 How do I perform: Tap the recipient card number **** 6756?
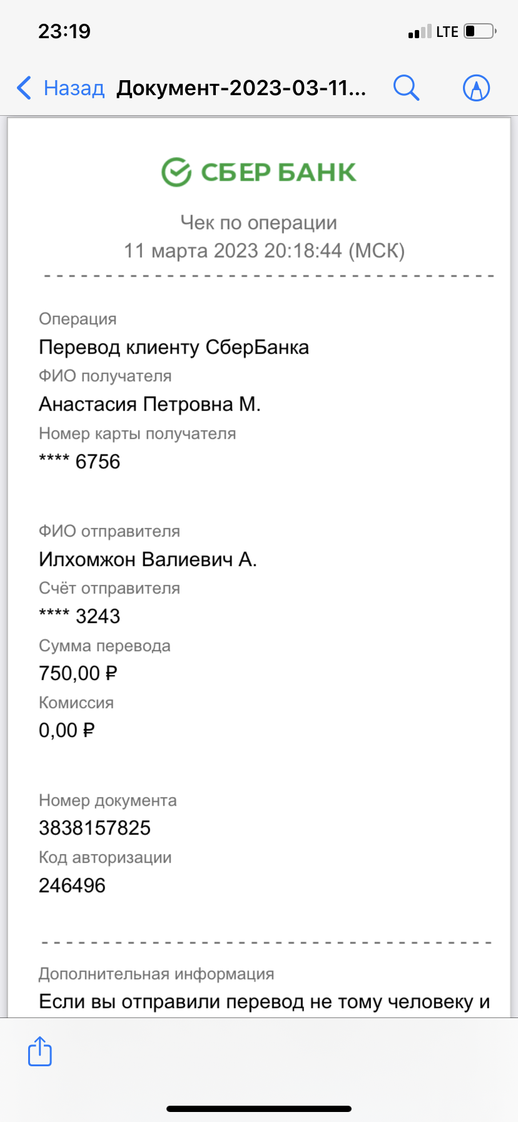pyautogui.click(x=79, y=461)
